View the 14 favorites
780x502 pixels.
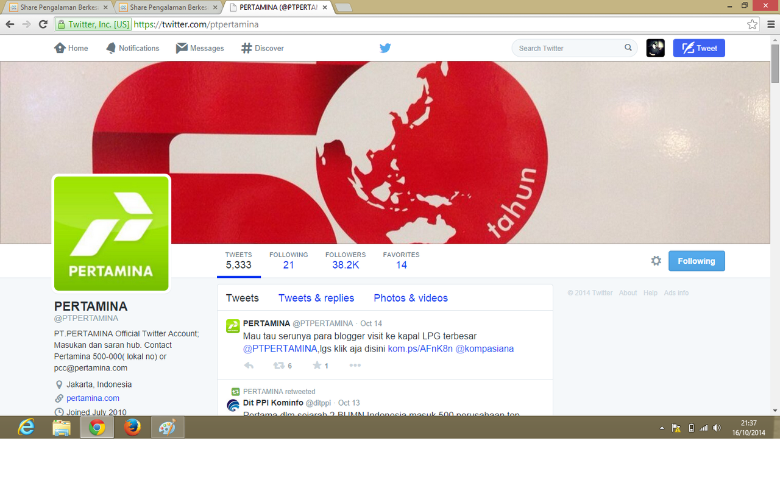tap(402, 261)
